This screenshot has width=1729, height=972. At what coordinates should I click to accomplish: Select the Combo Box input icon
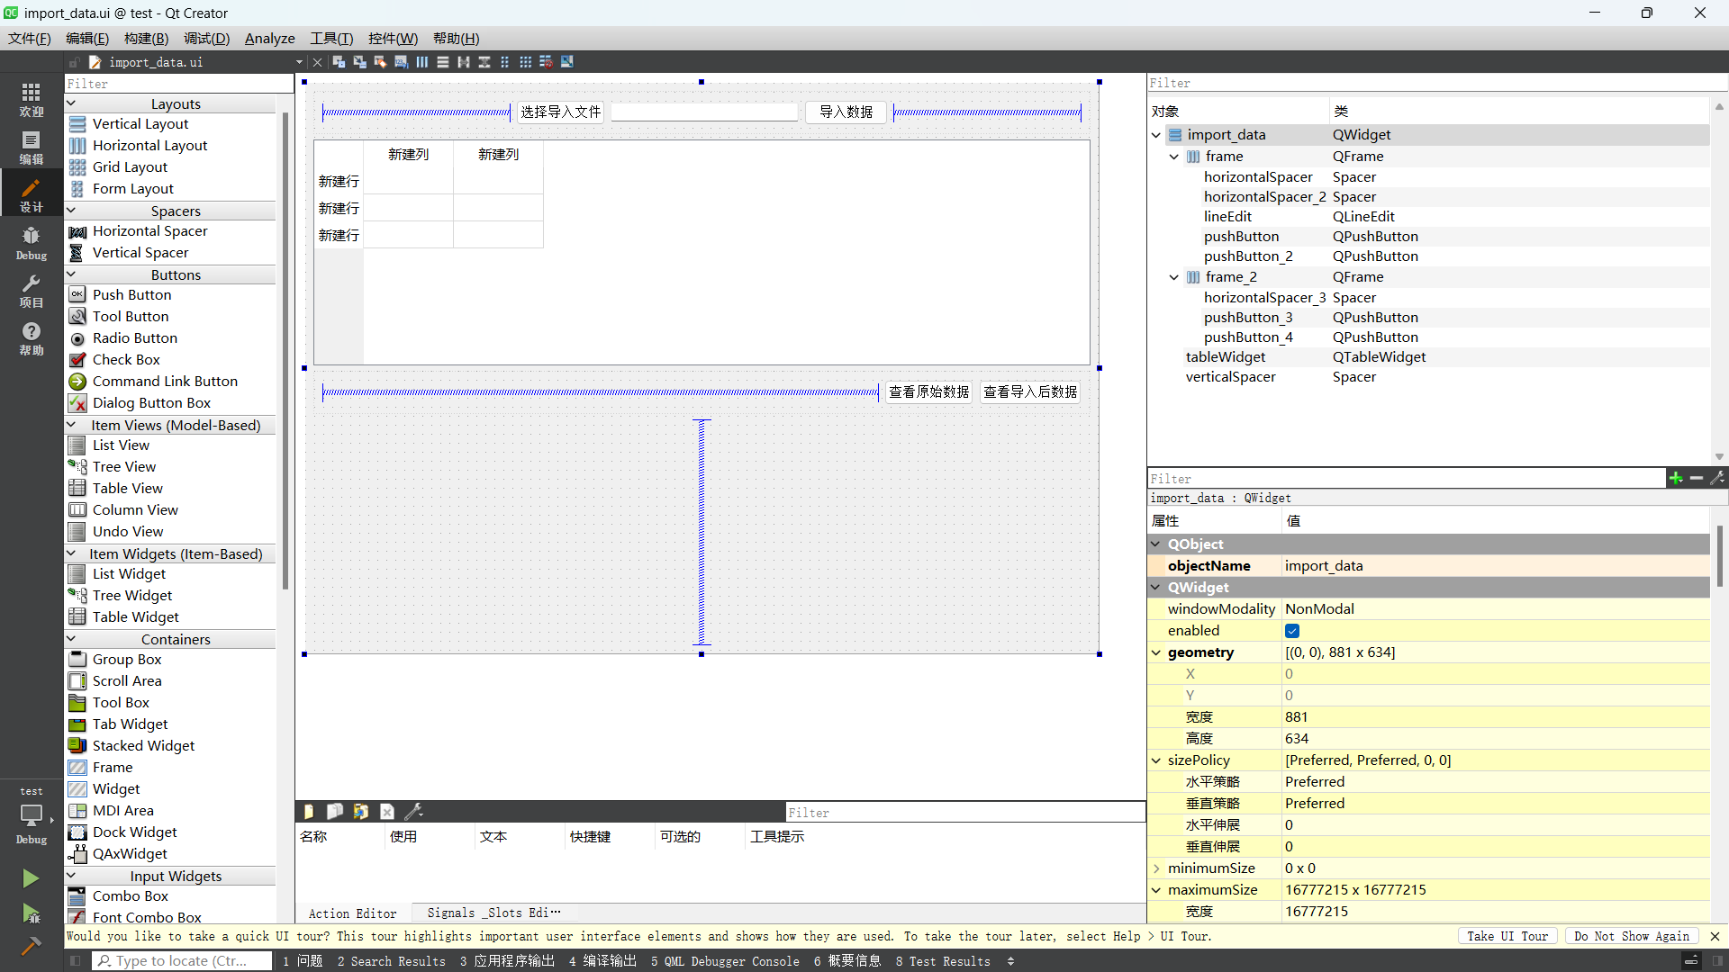pos(77,896)
